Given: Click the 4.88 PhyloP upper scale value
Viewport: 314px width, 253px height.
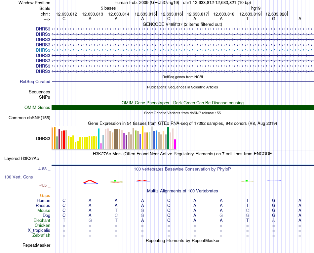Looking at the screenshot, I should pyautogui.click(x=42, y=169).
